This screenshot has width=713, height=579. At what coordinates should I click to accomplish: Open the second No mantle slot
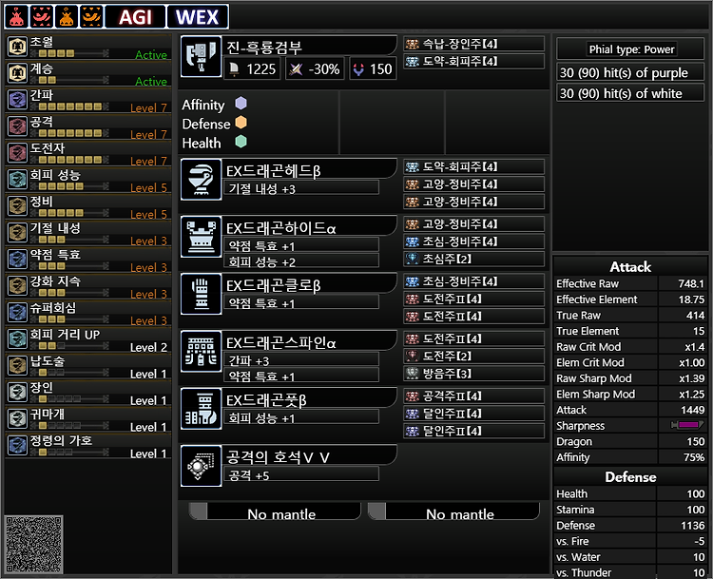point(453,511)
